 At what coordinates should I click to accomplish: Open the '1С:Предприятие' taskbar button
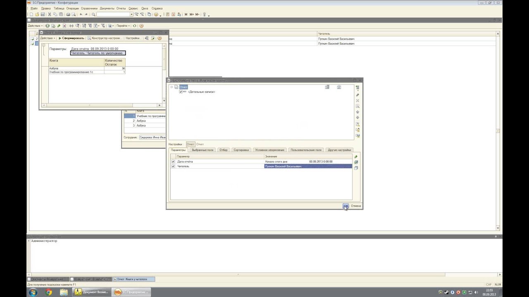click(x=131, y=292)
